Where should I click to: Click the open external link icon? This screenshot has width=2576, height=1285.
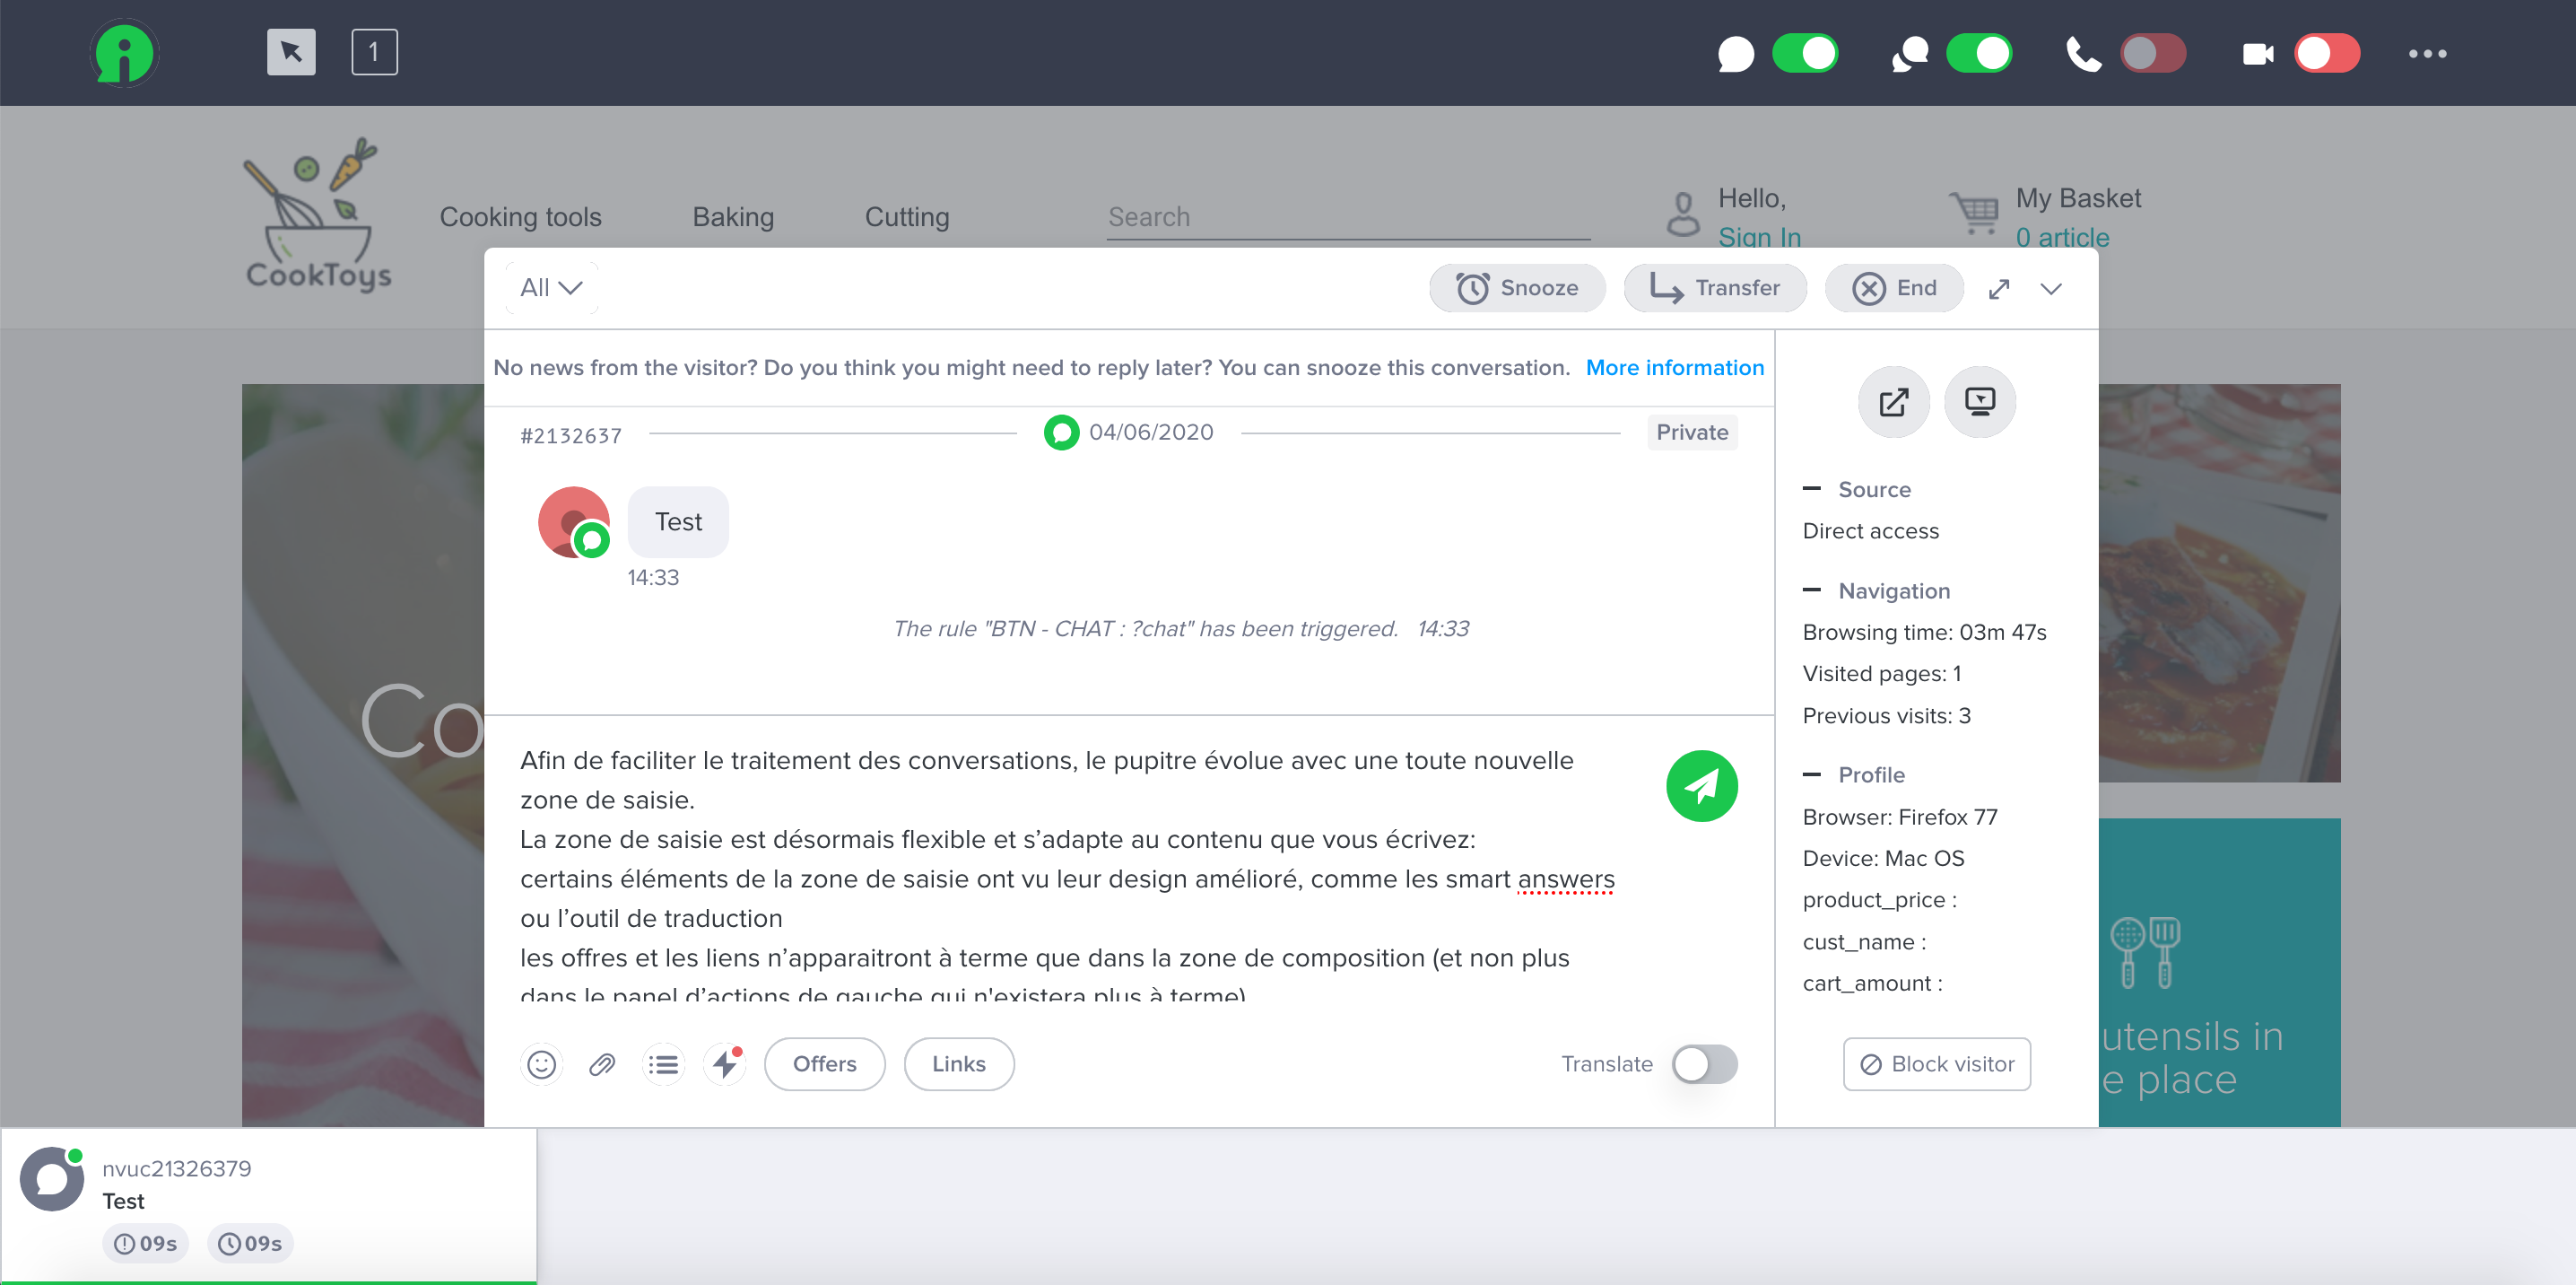[x=1894, y=401]
